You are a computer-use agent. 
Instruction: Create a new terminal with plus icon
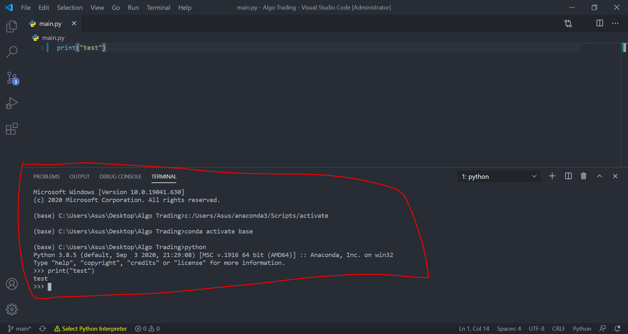click(x=552, y=176)
